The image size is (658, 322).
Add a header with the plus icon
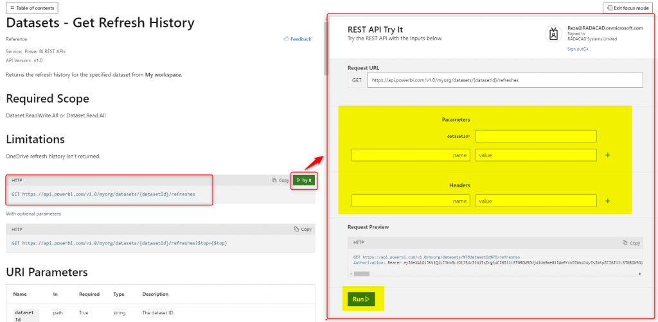pos(608,201)
